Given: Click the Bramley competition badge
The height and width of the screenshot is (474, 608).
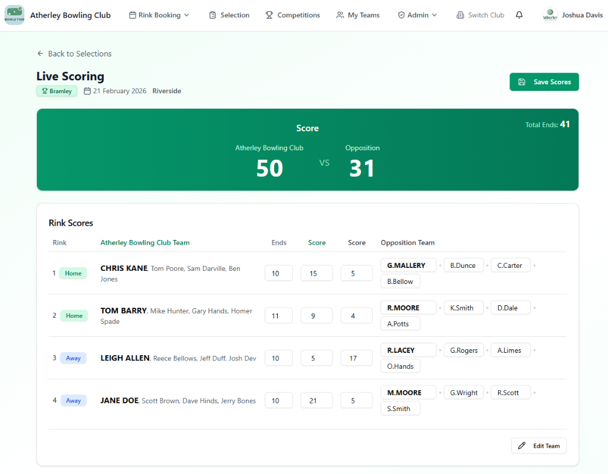Looking at the screenshot, I should [57, 91].
